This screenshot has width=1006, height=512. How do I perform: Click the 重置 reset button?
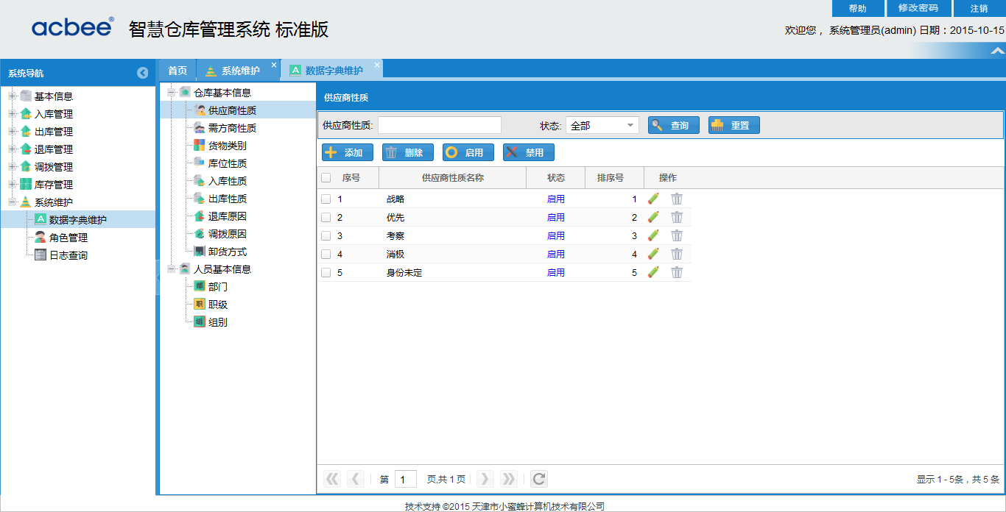pyautogui.click(x=734, y=125)
